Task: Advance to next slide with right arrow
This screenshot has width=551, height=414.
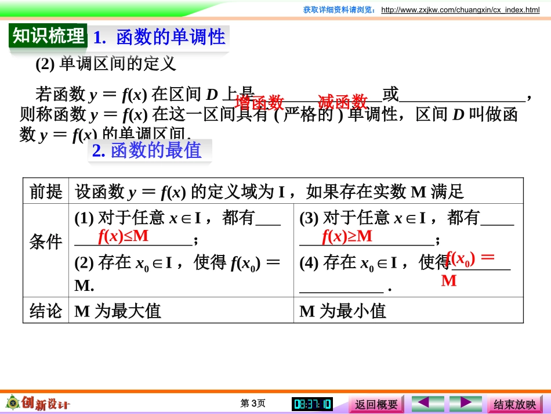Action: 466,403
